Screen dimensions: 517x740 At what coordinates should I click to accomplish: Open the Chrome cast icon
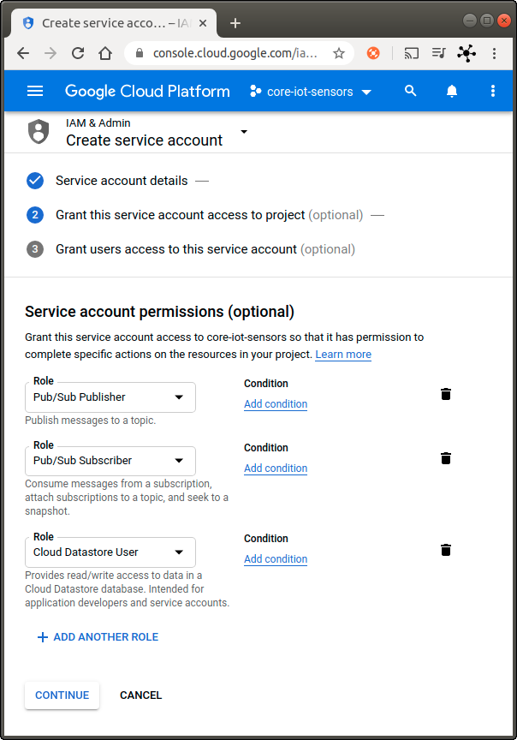(x=412, y=53)
